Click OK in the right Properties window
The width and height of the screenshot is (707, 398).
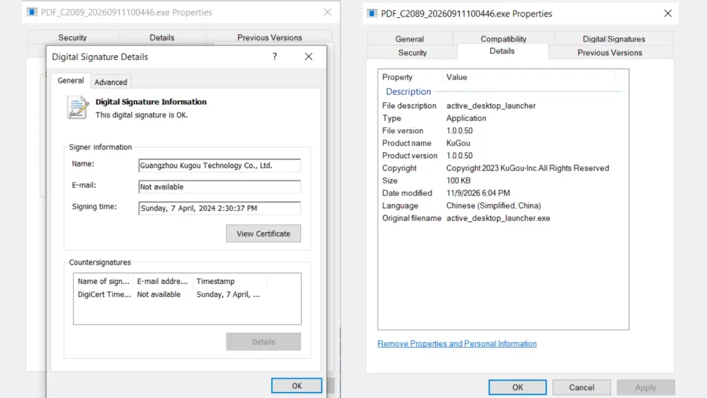point(518,387)
